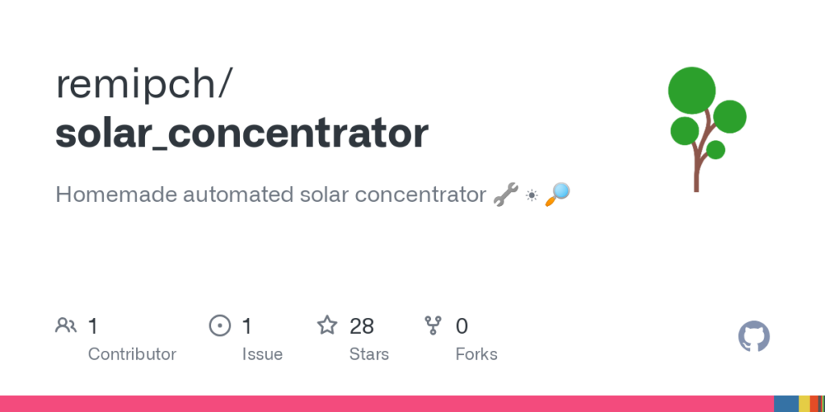Select the Stars label
The height and width of the screenshot is (412, 825).
click(x=369, y=354)
